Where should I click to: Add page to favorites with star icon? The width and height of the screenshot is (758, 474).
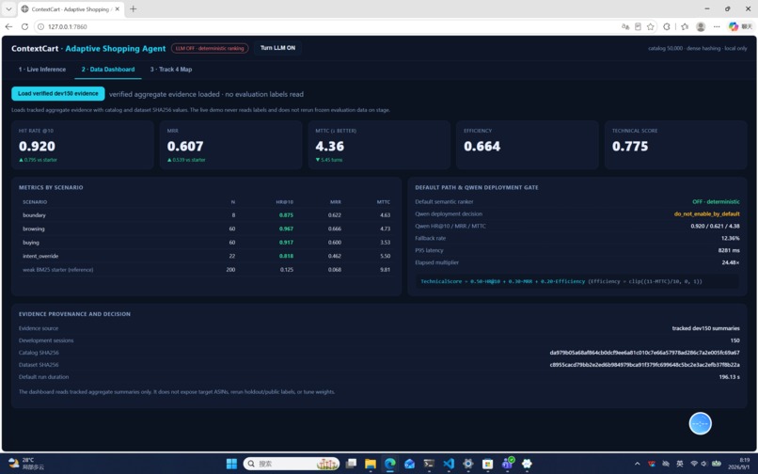(x=651, y=26)
